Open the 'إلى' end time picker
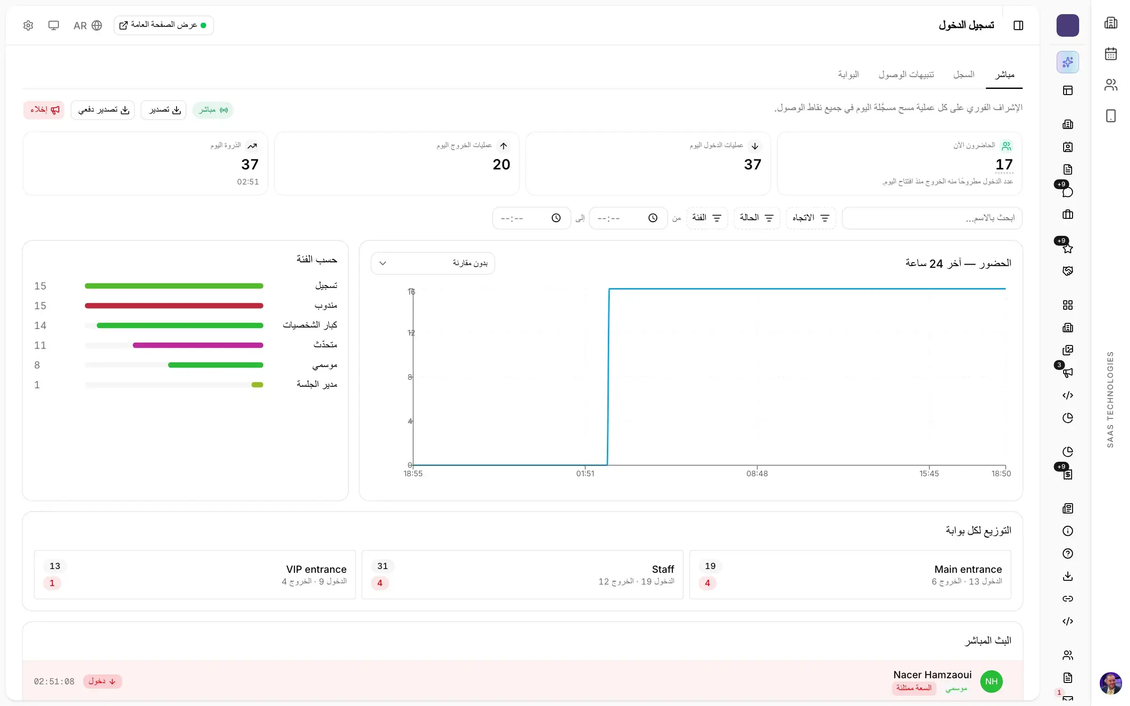This screenshot has width=1130, height=706. pos(532,218)
